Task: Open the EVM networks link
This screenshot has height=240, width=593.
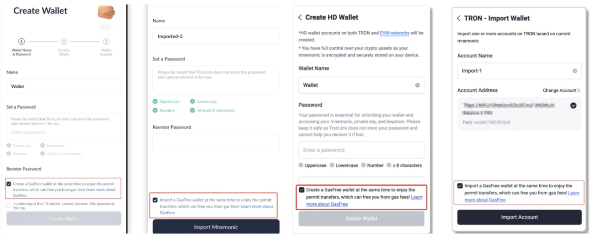Action: point(395,33)
